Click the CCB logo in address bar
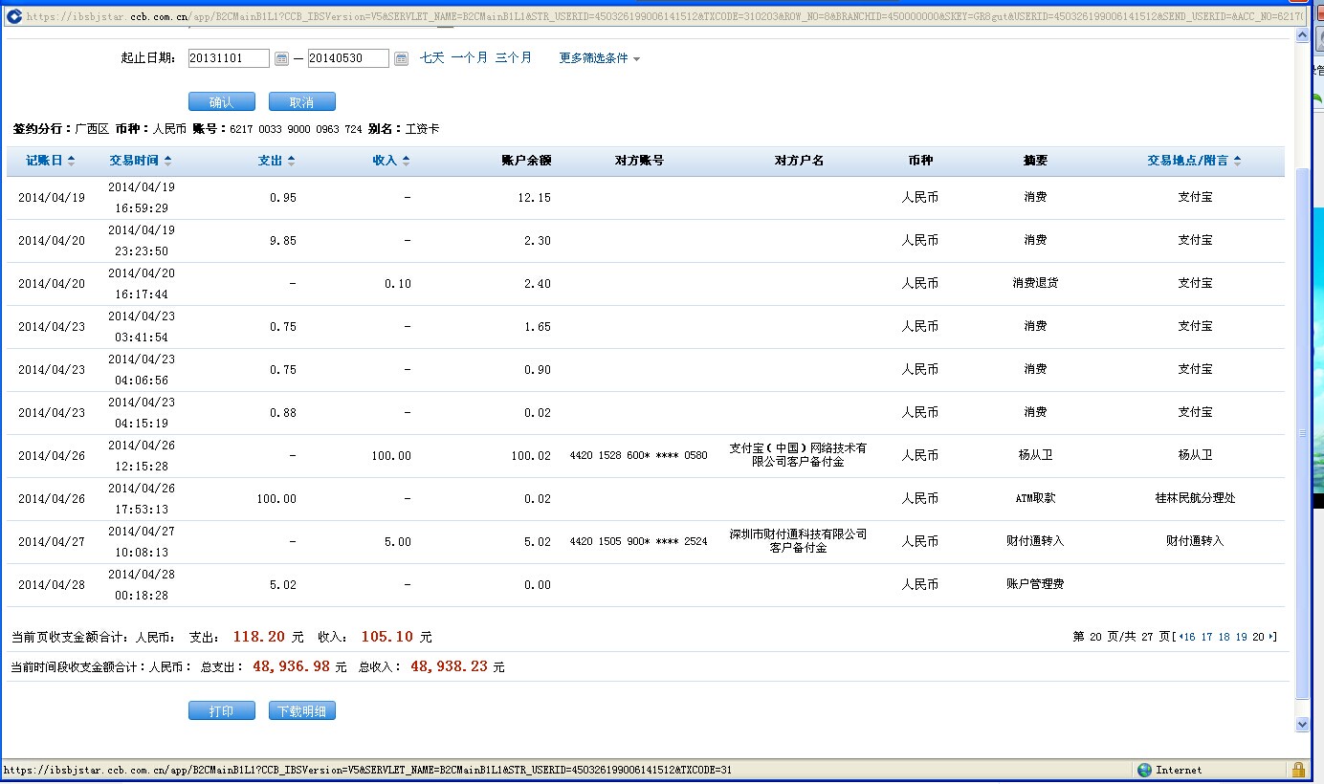This screenshot has width=1324, height=784. (14, 16)
